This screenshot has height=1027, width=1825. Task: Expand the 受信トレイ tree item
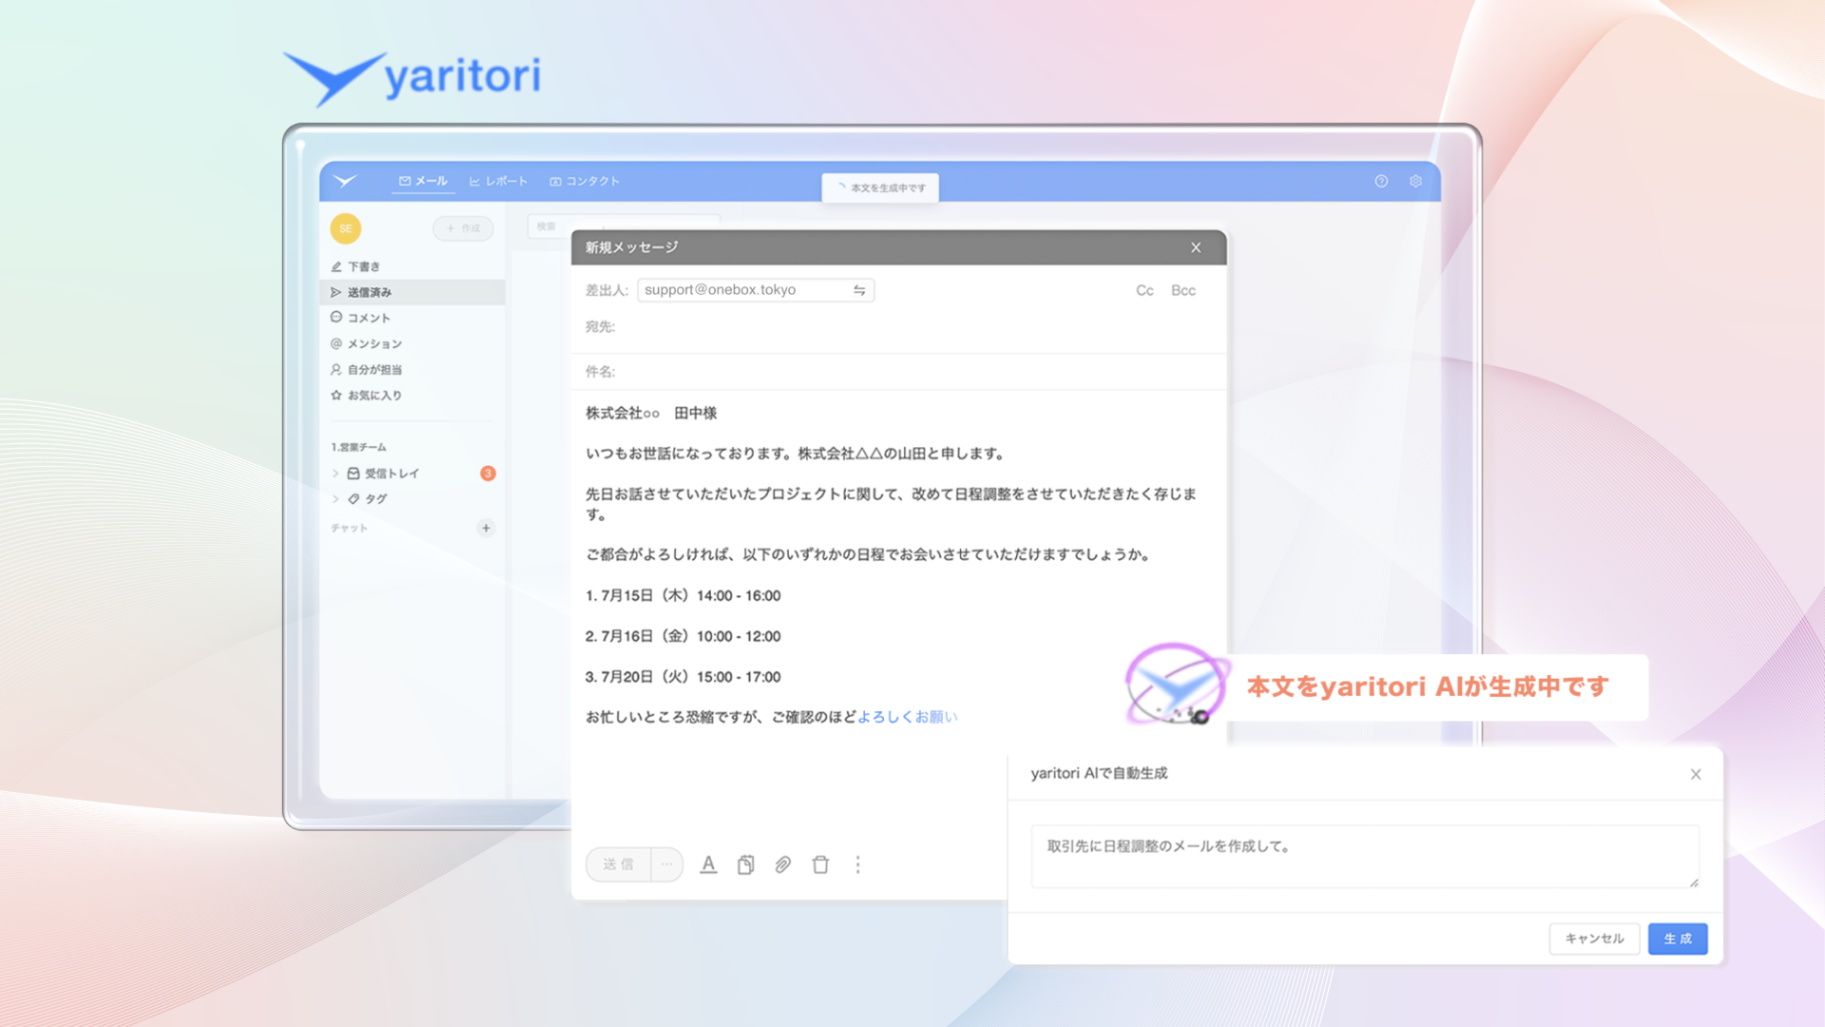coord(336,473)
